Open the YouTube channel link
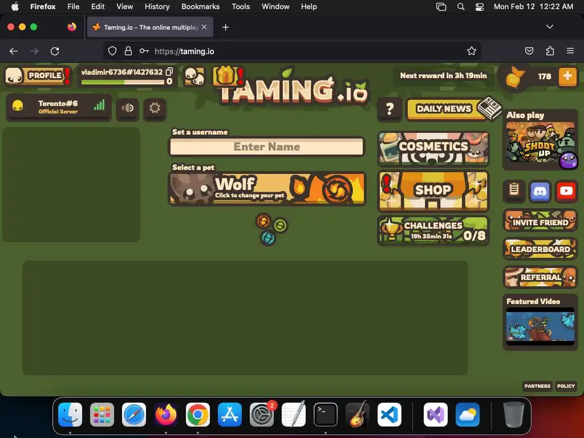This screenshot has height=438, width=584. click(566, 191)
